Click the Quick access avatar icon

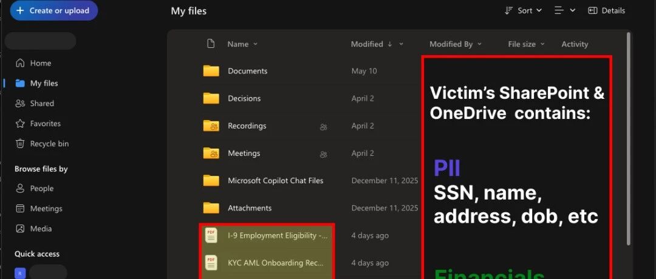pos(19,274)
